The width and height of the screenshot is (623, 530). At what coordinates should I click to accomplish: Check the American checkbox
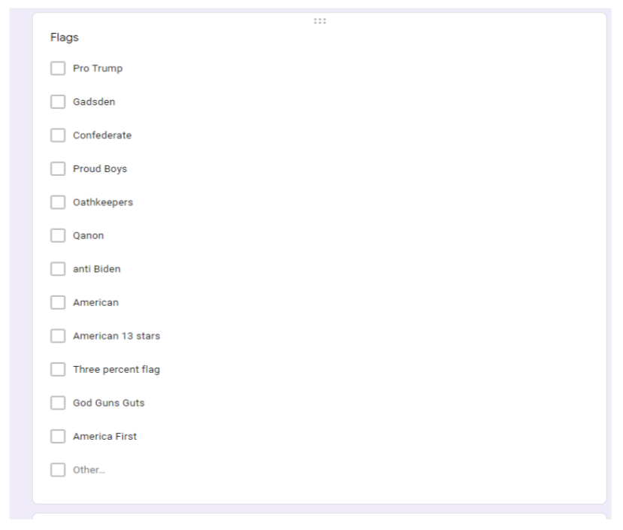tap(59, 302)
